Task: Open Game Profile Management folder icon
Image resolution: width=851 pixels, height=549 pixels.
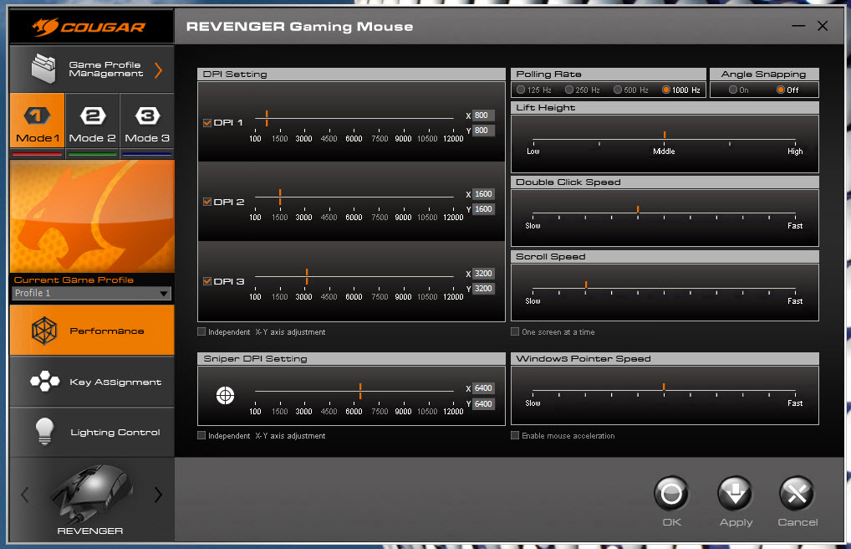Action: [x=44, y=69]
